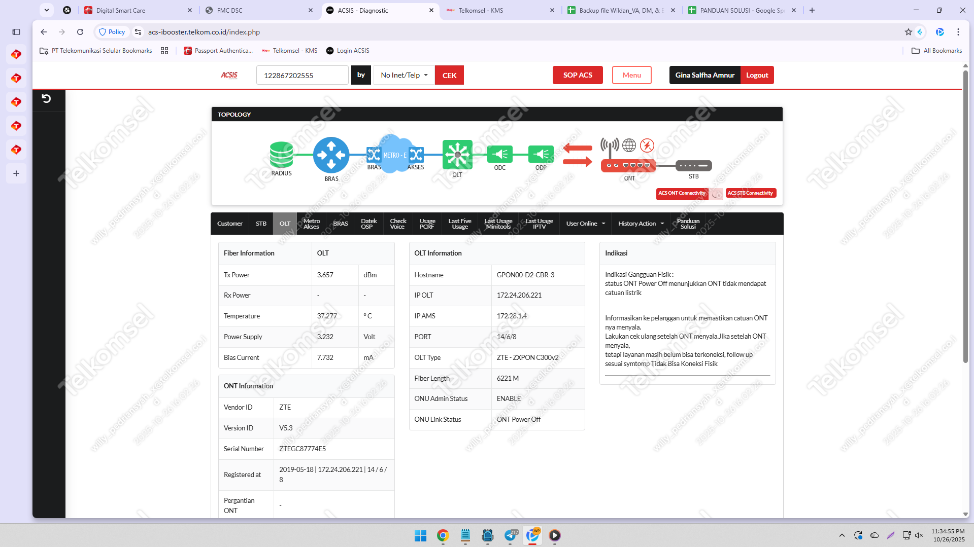Image resolution: width=974 pixels, height=547 pixels.
Task: Click the RADIUS database icon in topology
Action: [x=281, y=154]
